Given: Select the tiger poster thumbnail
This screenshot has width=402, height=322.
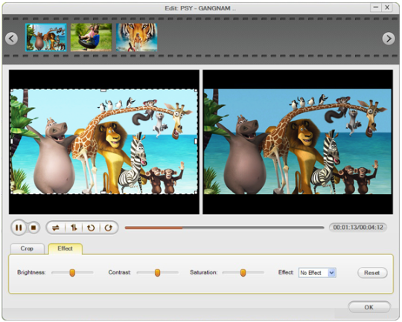Looking at the screenshot, I should coord(137,37).
